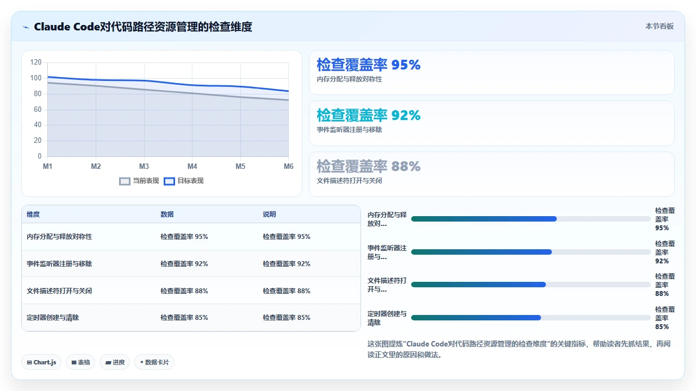Open the 检查覆盖率 88% stat card
This screenshot has height=391, width=696.
(x=492, y=174)
